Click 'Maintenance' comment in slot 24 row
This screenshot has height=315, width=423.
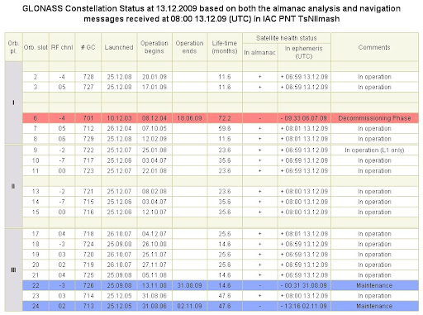click(374, 306)
